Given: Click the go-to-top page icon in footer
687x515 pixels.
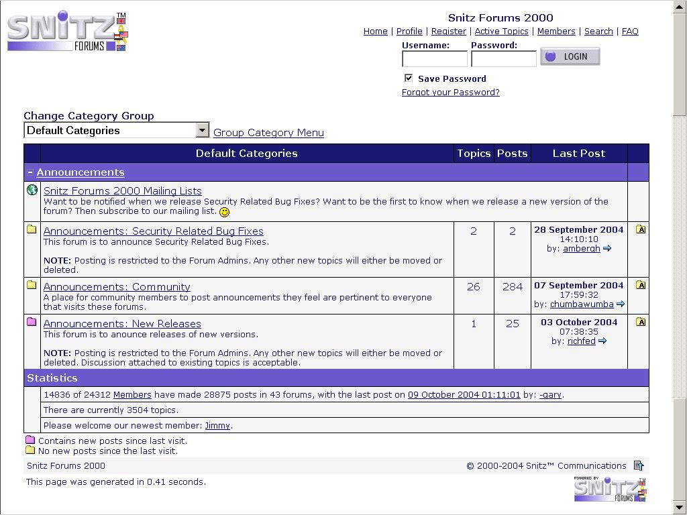Looking at the screenshot, I should [x=639, y=465].
